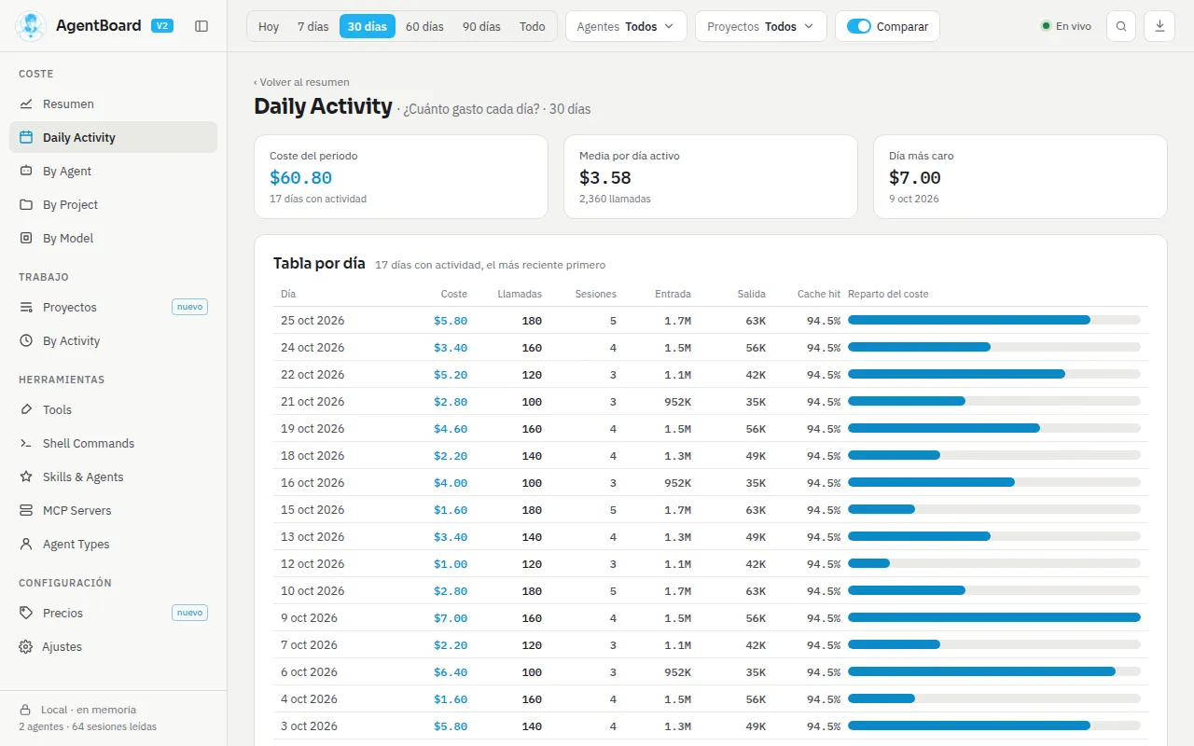Click the By Model chip icon
Viewport: 1194px width, 746px height.
(26, 238)
